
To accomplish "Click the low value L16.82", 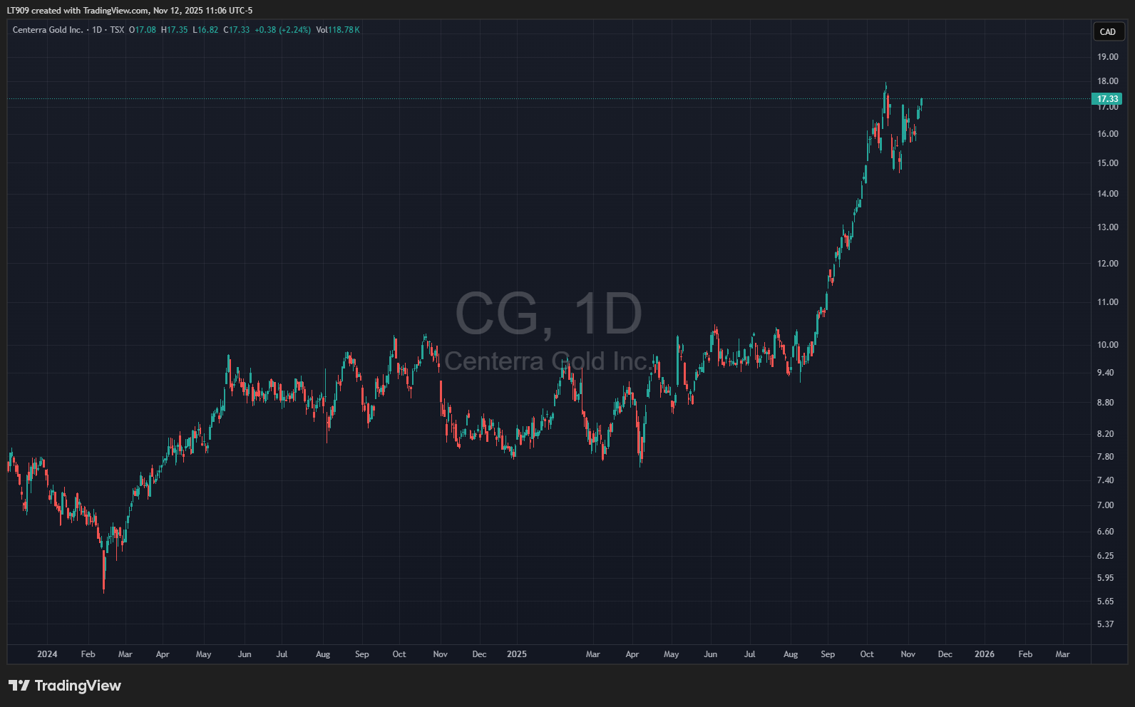I will pos(205,30).
